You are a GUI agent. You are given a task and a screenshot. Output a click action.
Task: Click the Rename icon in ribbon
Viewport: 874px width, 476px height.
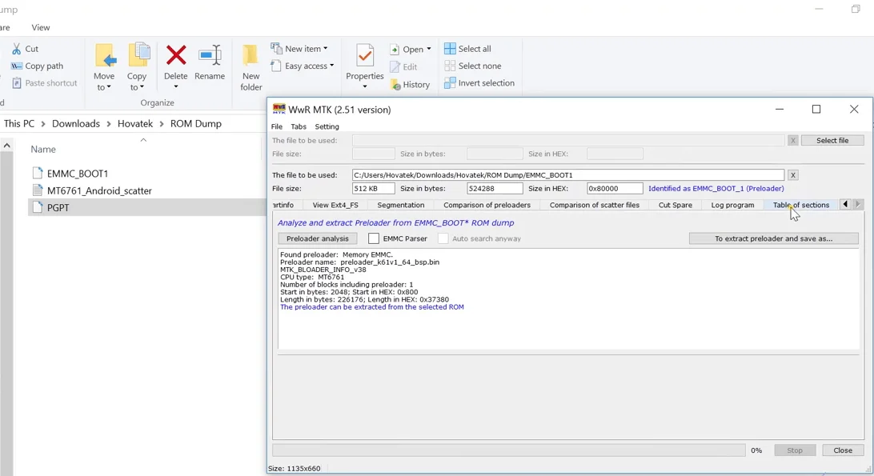coord(210,56)
